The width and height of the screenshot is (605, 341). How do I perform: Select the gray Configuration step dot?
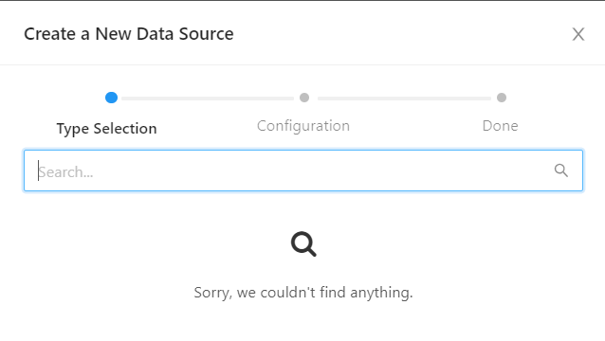pyautogui.click(x=304, y=98)
